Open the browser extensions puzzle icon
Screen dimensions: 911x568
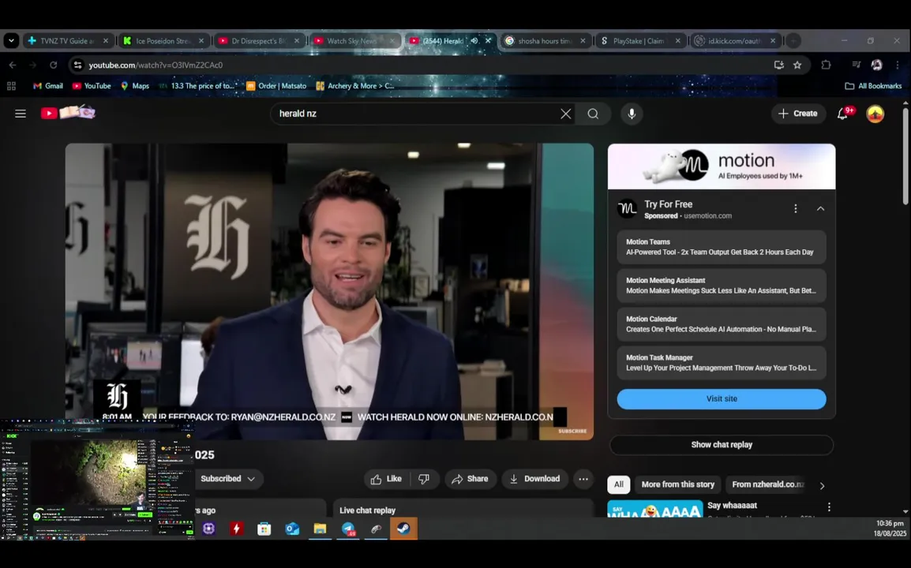(826, 65)
